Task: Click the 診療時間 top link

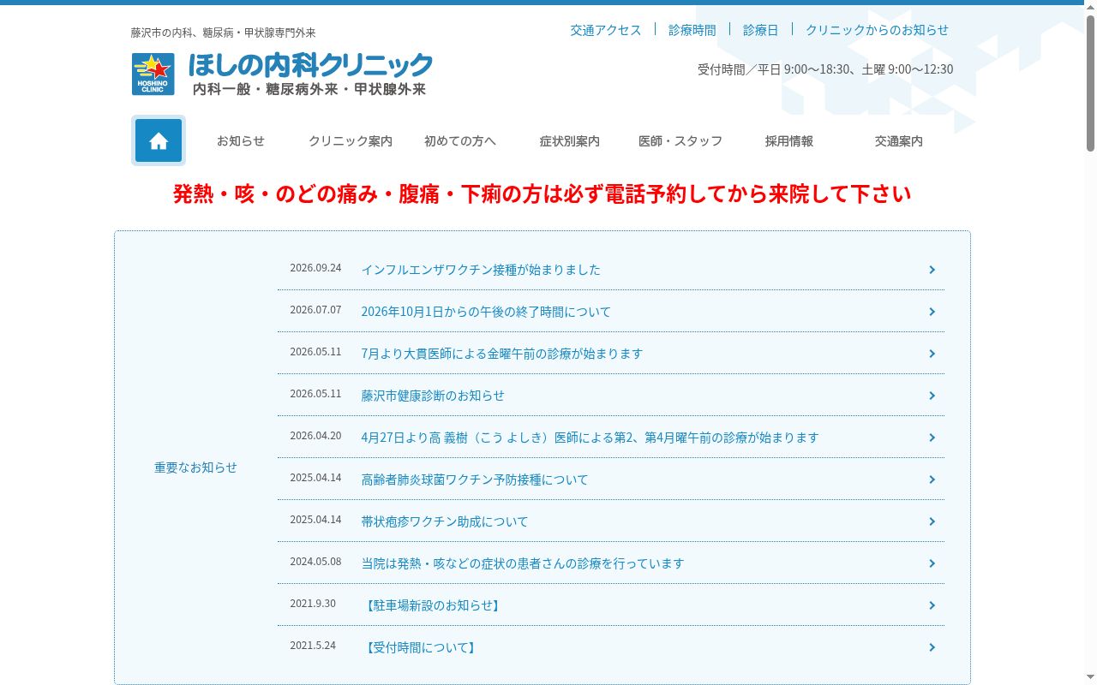Action: pos(692,30)
